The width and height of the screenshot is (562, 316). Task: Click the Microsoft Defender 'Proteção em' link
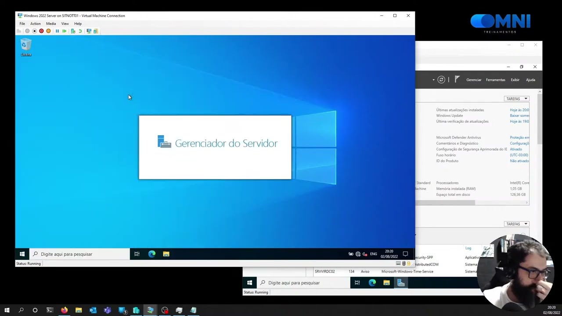[x=519, y=138]
